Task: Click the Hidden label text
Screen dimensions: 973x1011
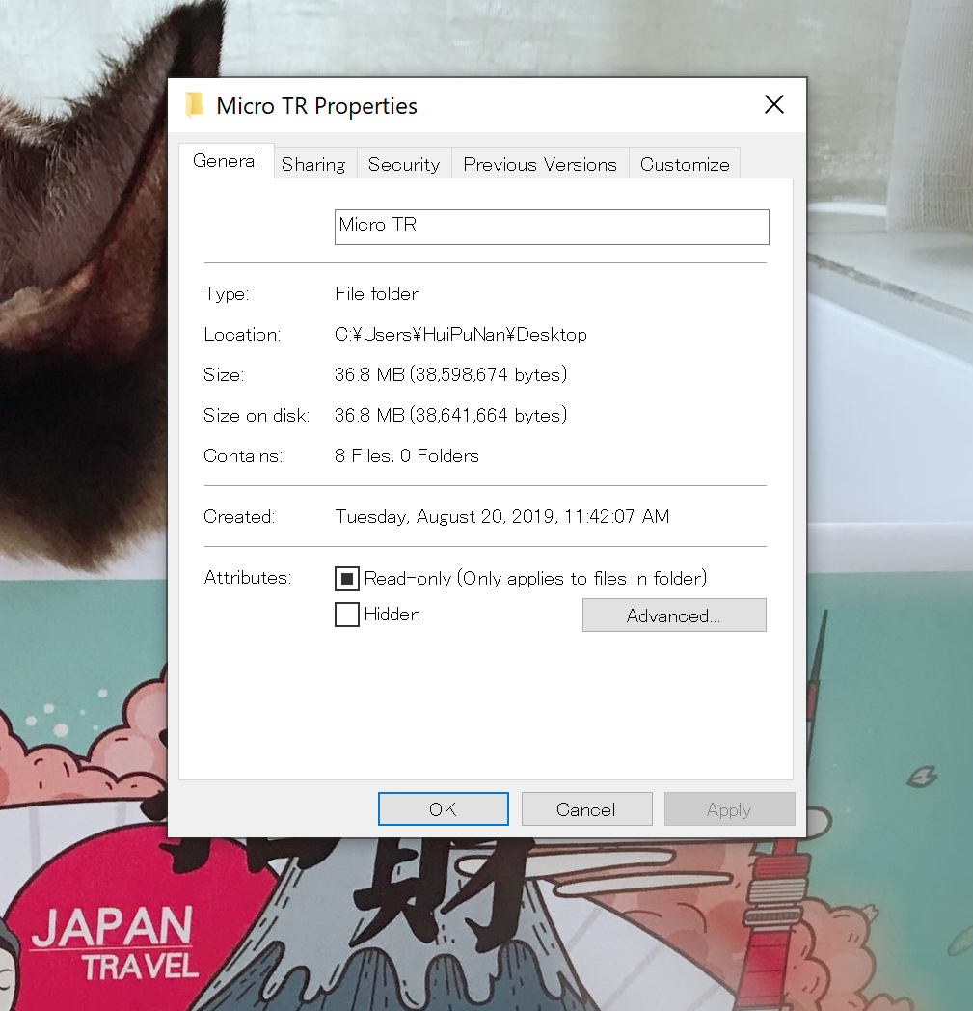Action: [392, 614]
